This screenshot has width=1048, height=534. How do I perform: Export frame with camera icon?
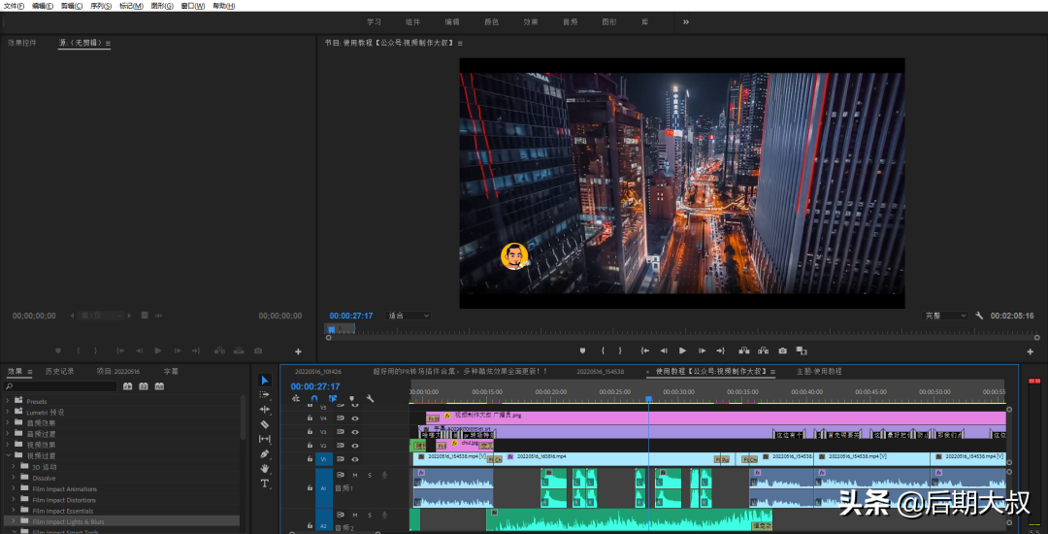(783, 350)
